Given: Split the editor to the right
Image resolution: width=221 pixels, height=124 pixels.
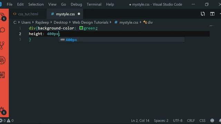Looking at the screenshot, I should pos(212,14).
